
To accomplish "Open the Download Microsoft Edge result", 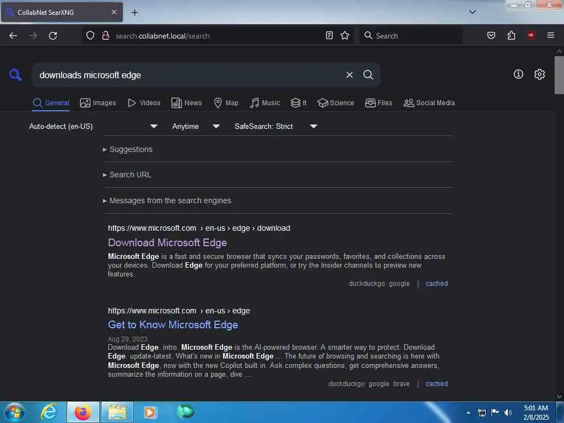I will (x=167, y=243).
